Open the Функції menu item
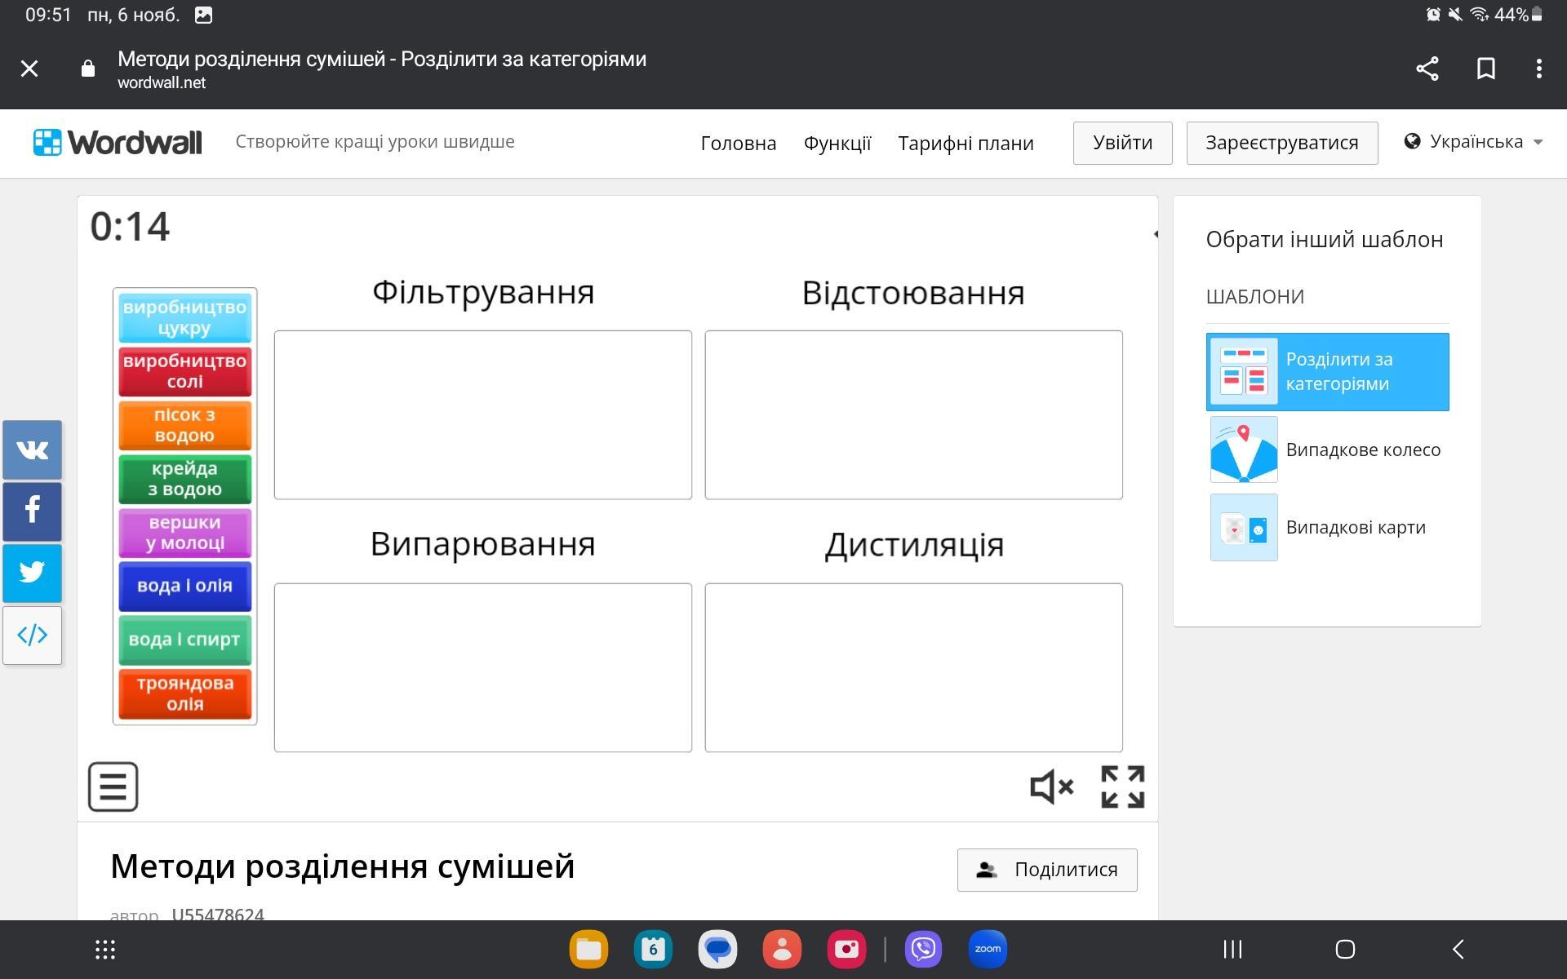The width and height of the screenshot is (1567, 979). point(837,144)
